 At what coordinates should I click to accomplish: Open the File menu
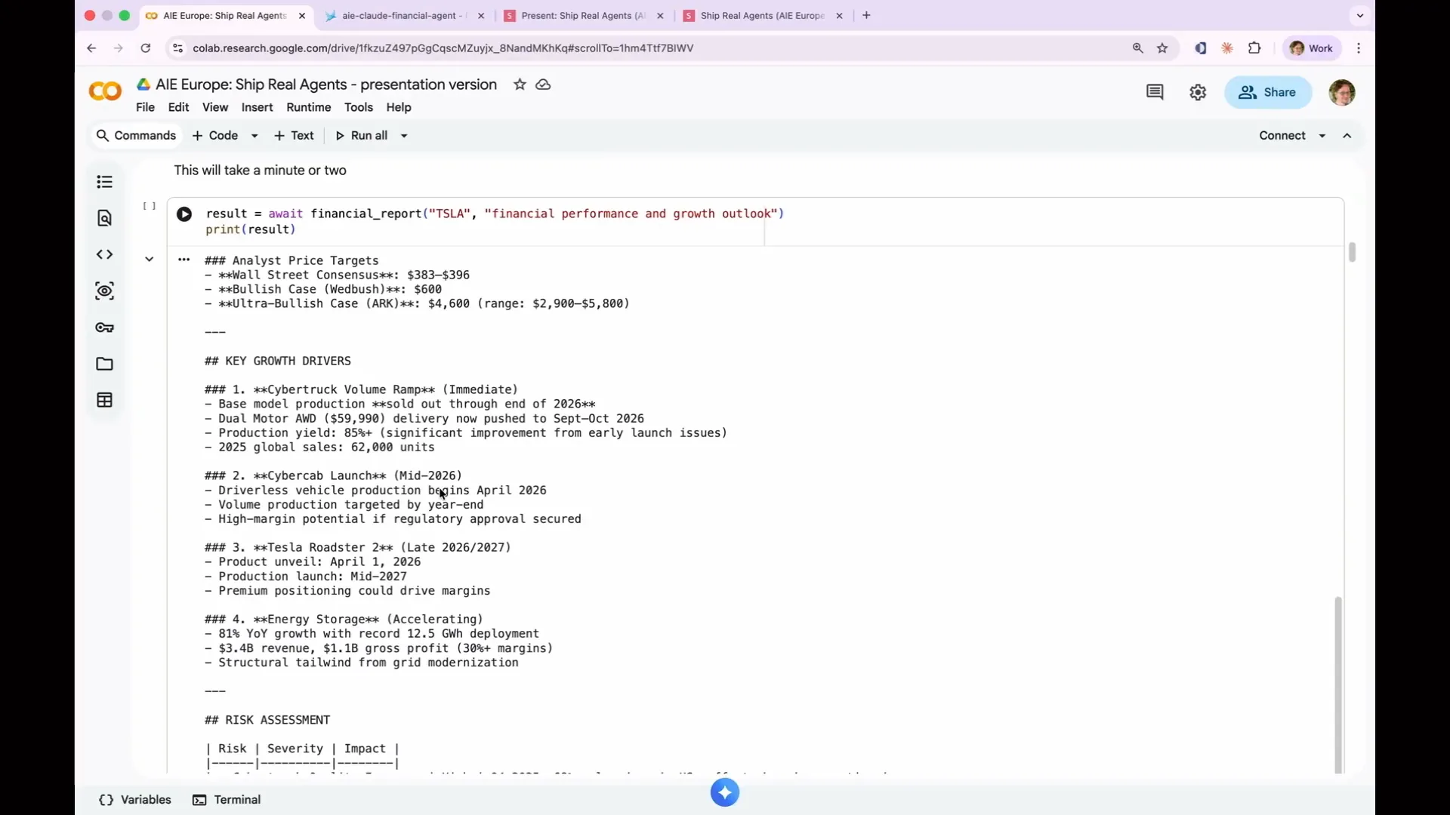tap(145, 107)
